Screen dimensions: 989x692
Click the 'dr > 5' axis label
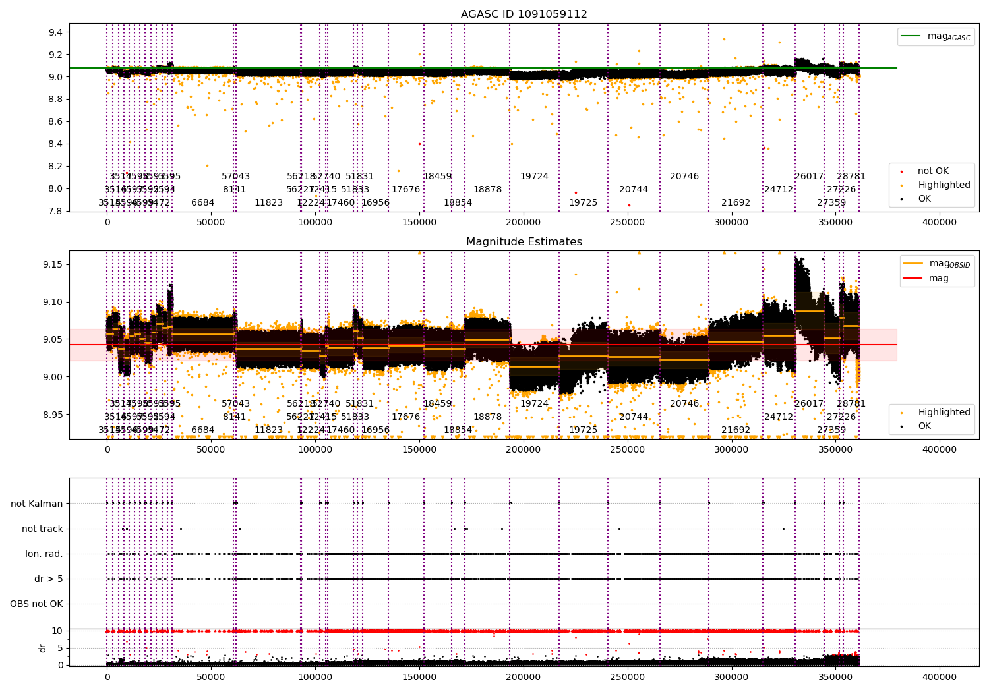(x=49, y=579)
